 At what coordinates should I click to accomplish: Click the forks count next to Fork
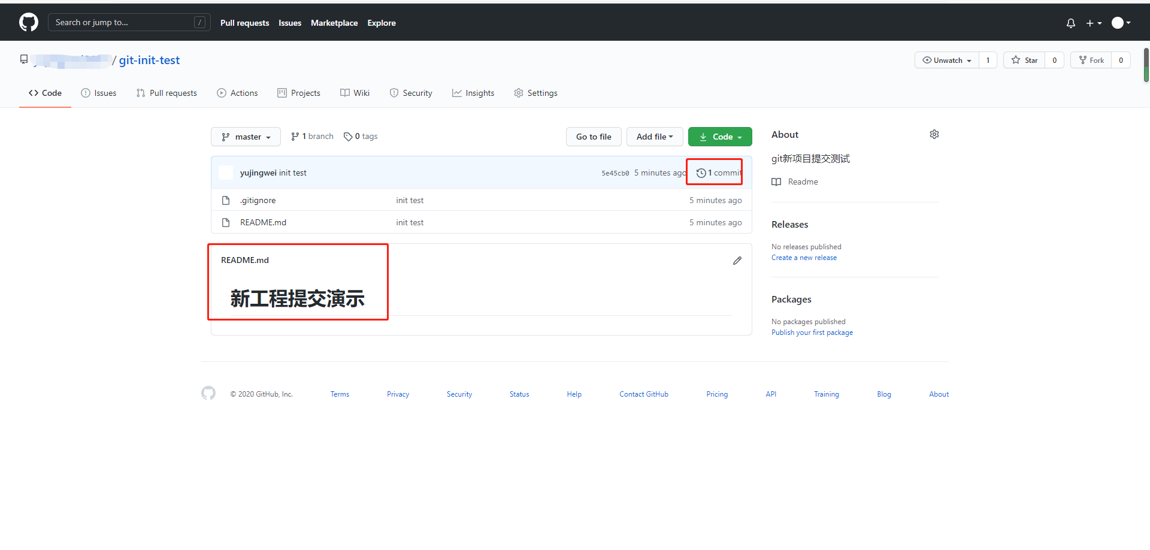(x=1121, y=60)
